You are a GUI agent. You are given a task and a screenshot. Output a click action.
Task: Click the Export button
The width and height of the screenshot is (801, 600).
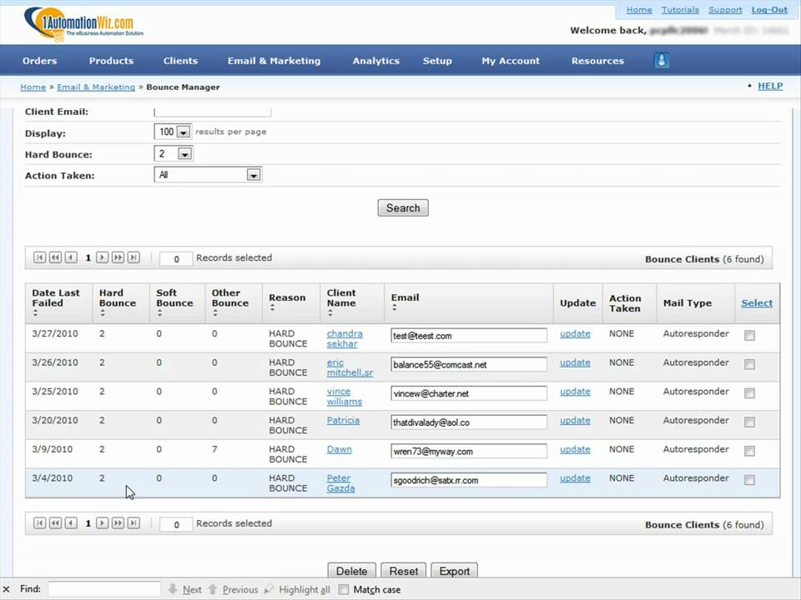(454, 570)
